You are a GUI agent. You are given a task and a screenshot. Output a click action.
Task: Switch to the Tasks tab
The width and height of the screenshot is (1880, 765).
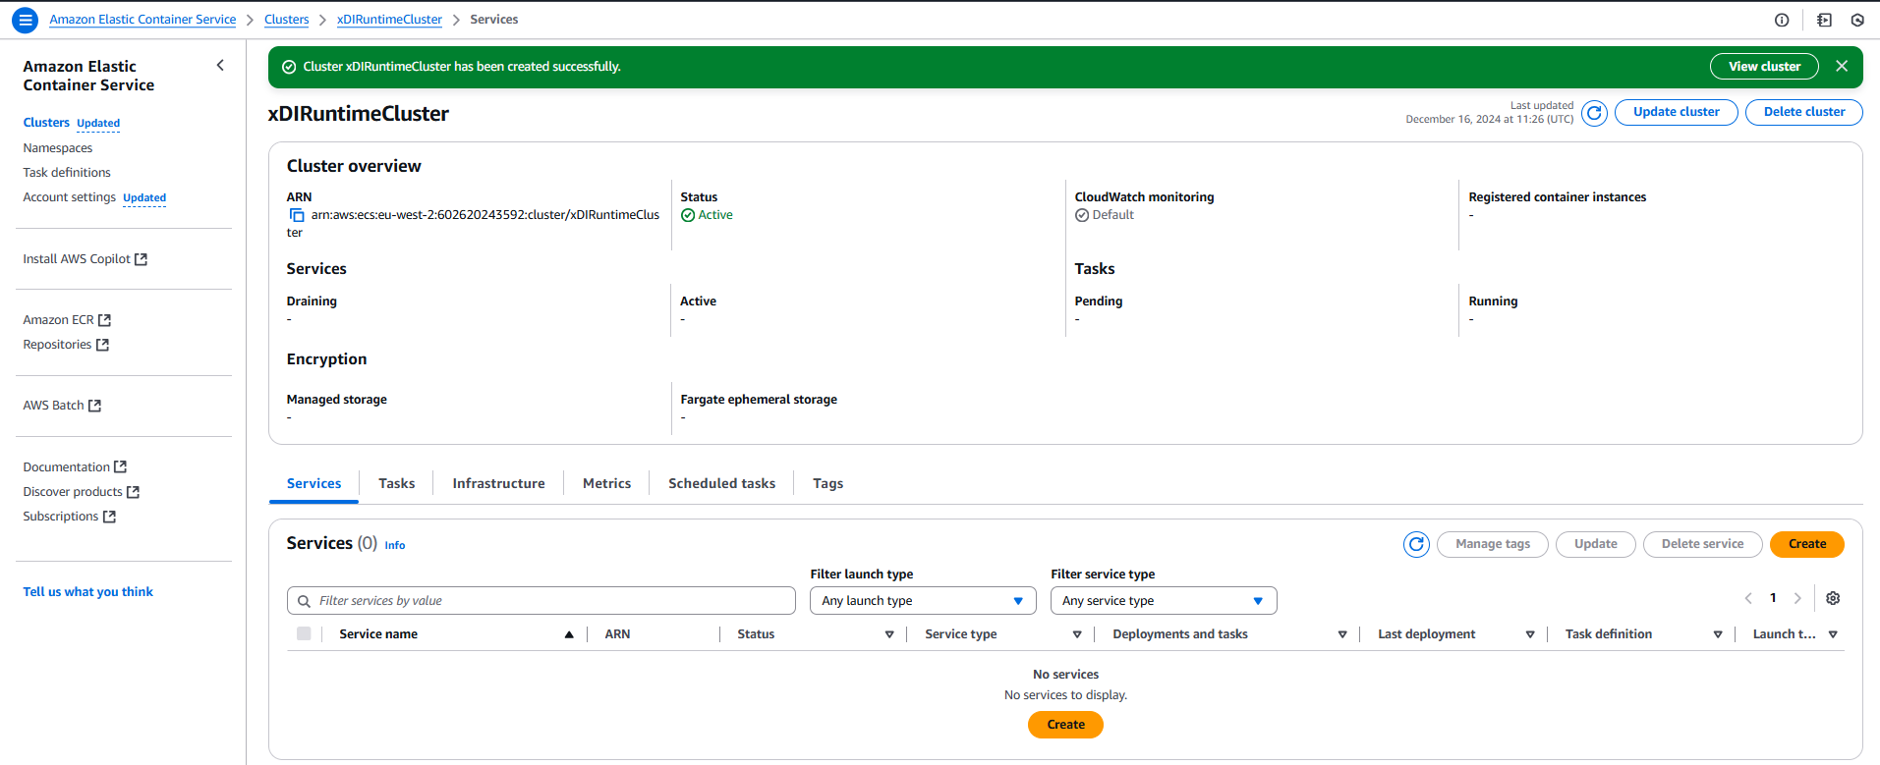397,483
